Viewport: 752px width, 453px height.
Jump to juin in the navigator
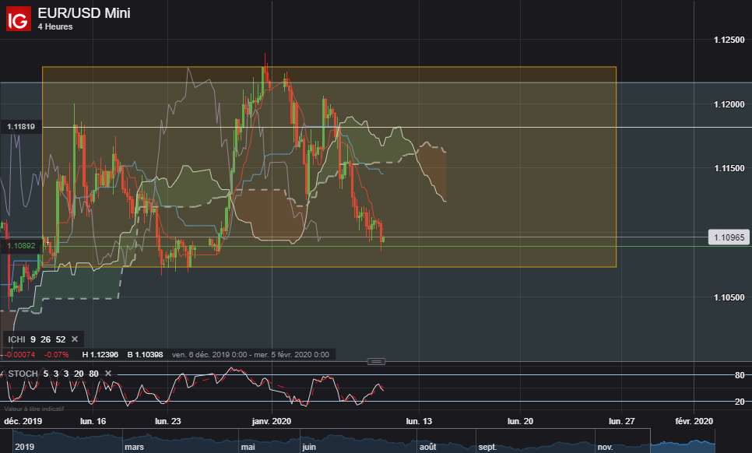[x=309, y=447]
